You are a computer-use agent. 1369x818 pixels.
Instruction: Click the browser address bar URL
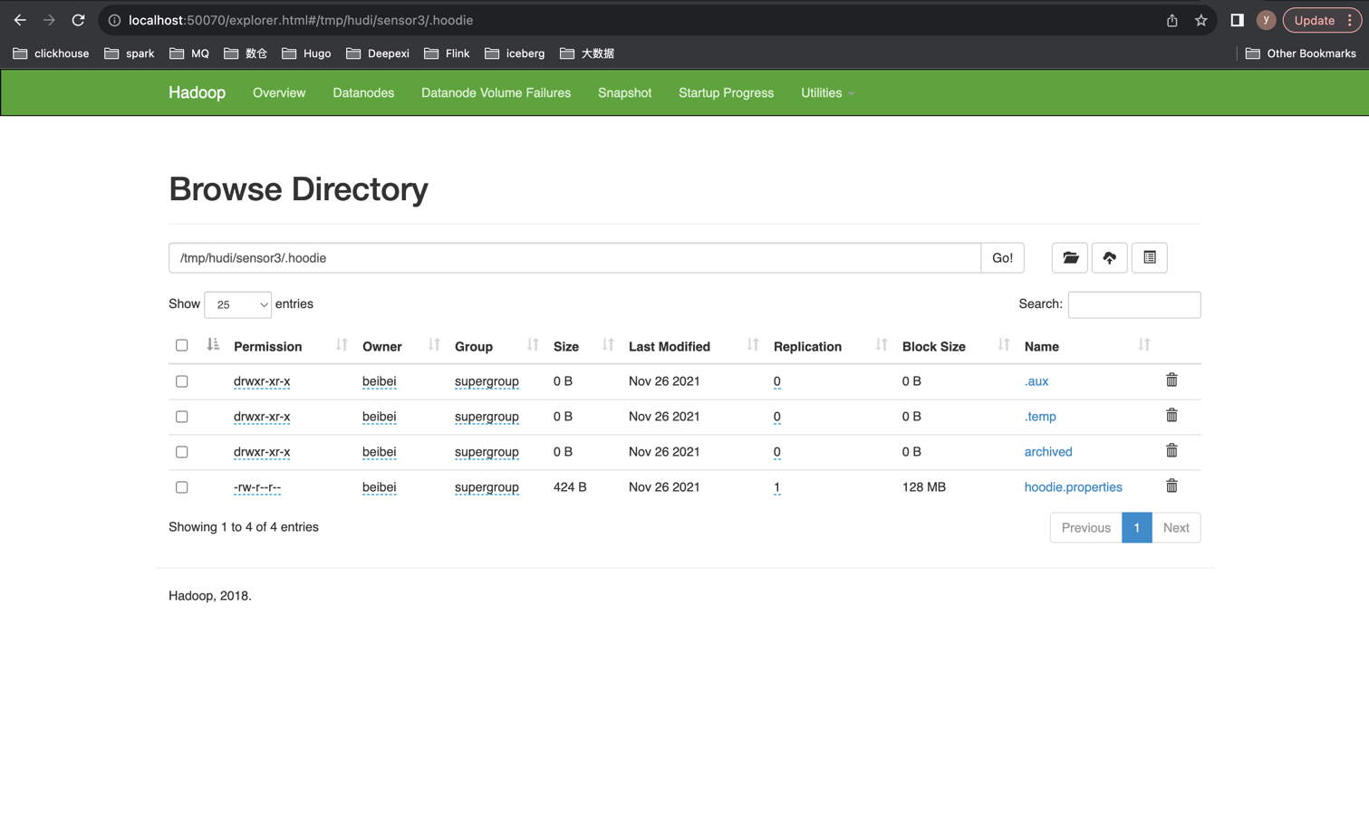pyautogui.click(x=301, y=20)
